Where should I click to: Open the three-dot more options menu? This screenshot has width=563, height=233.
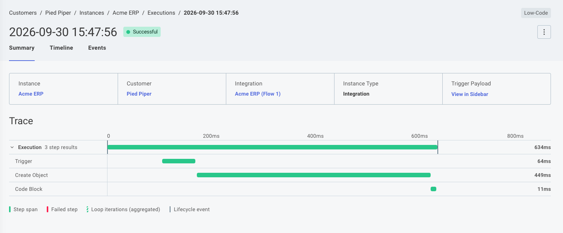[544, 32]
